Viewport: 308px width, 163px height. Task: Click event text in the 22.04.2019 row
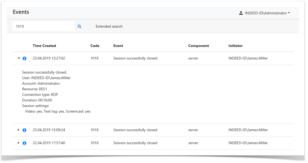click(135, 143)
